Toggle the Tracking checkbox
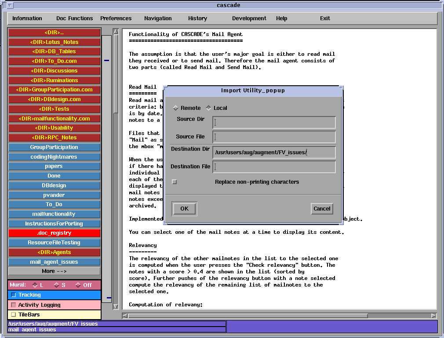The width and height of the screenshot is (444, 338). pos(13,295)
